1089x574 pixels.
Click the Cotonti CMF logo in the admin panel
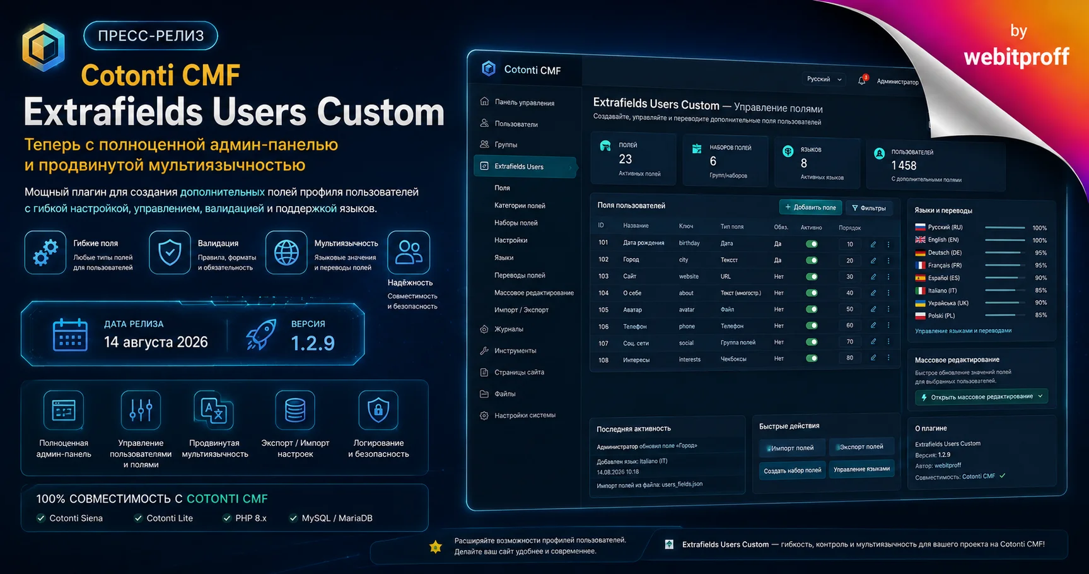489,69
